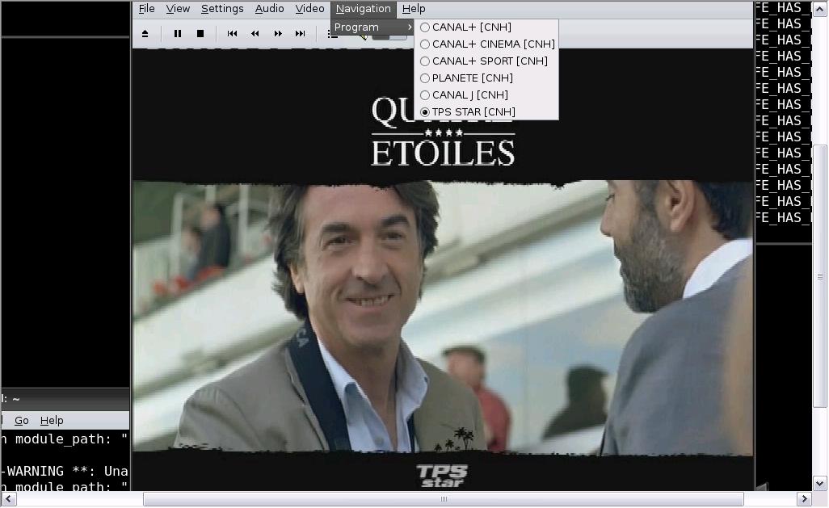This screenshot has width=829, height=508.
Task: Skip to previous item in playlist
Action: coord(232,34)
